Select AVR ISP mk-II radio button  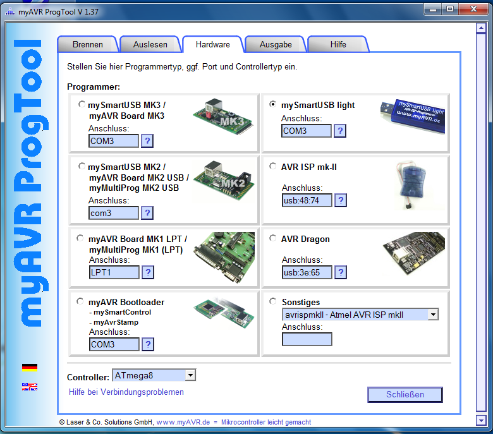273,166
